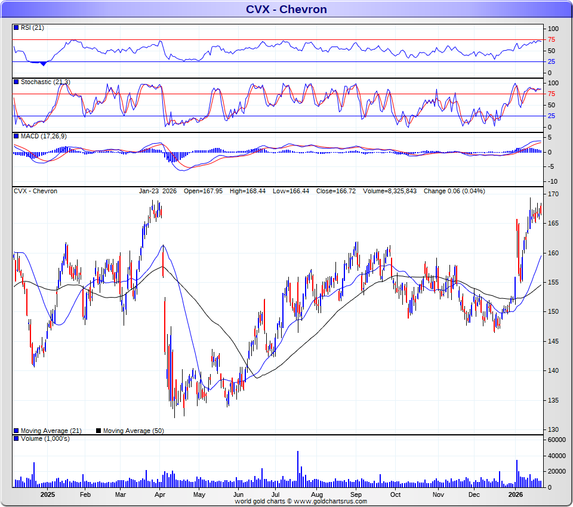Click the MACD (17,26,9) legend swatch
Viewport: 573px width, 507px height.
(16, 136)
